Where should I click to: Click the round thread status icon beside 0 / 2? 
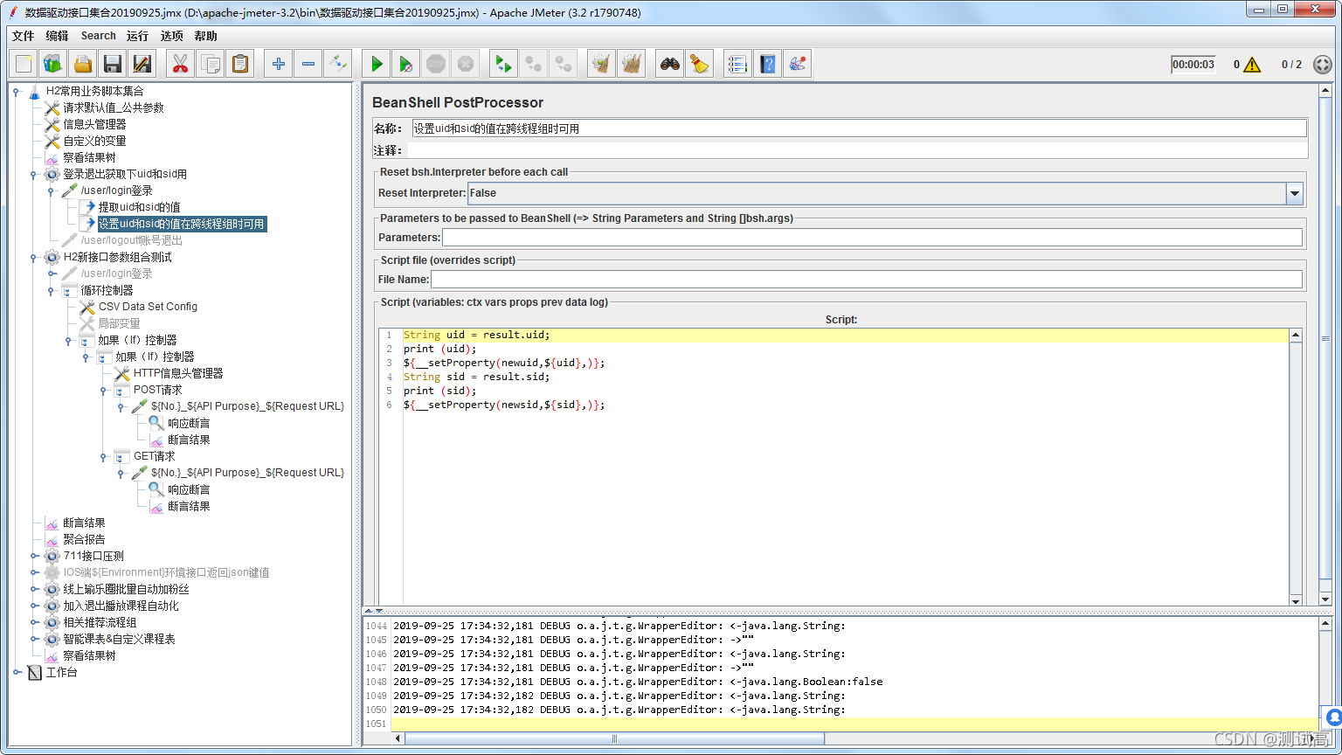pos(1323,65)
